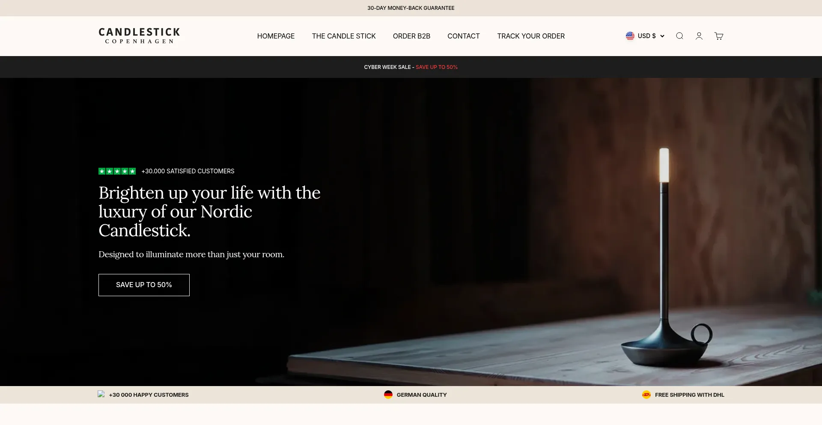Open the search magnifier icon
822x425 pixels.
tap(679, 36)
